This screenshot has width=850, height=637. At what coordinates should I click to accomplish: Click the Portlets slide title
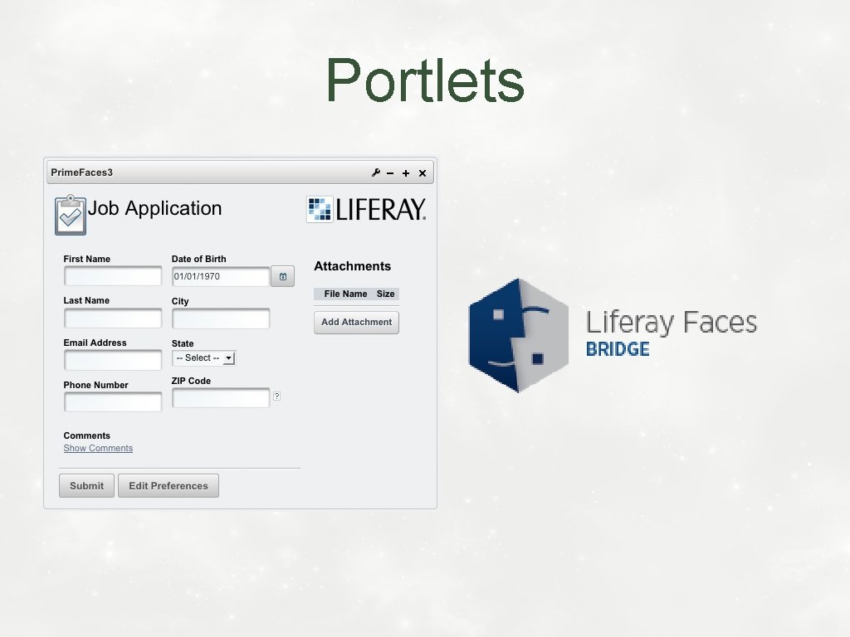[x=425, y=80]
